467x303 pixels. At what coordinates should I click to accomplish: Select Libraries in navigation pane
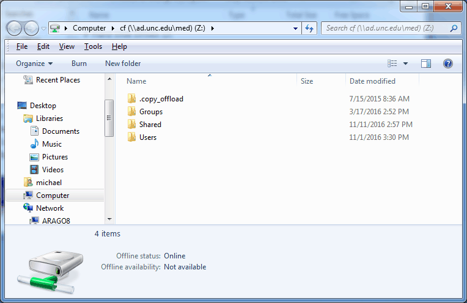point(50,119)
